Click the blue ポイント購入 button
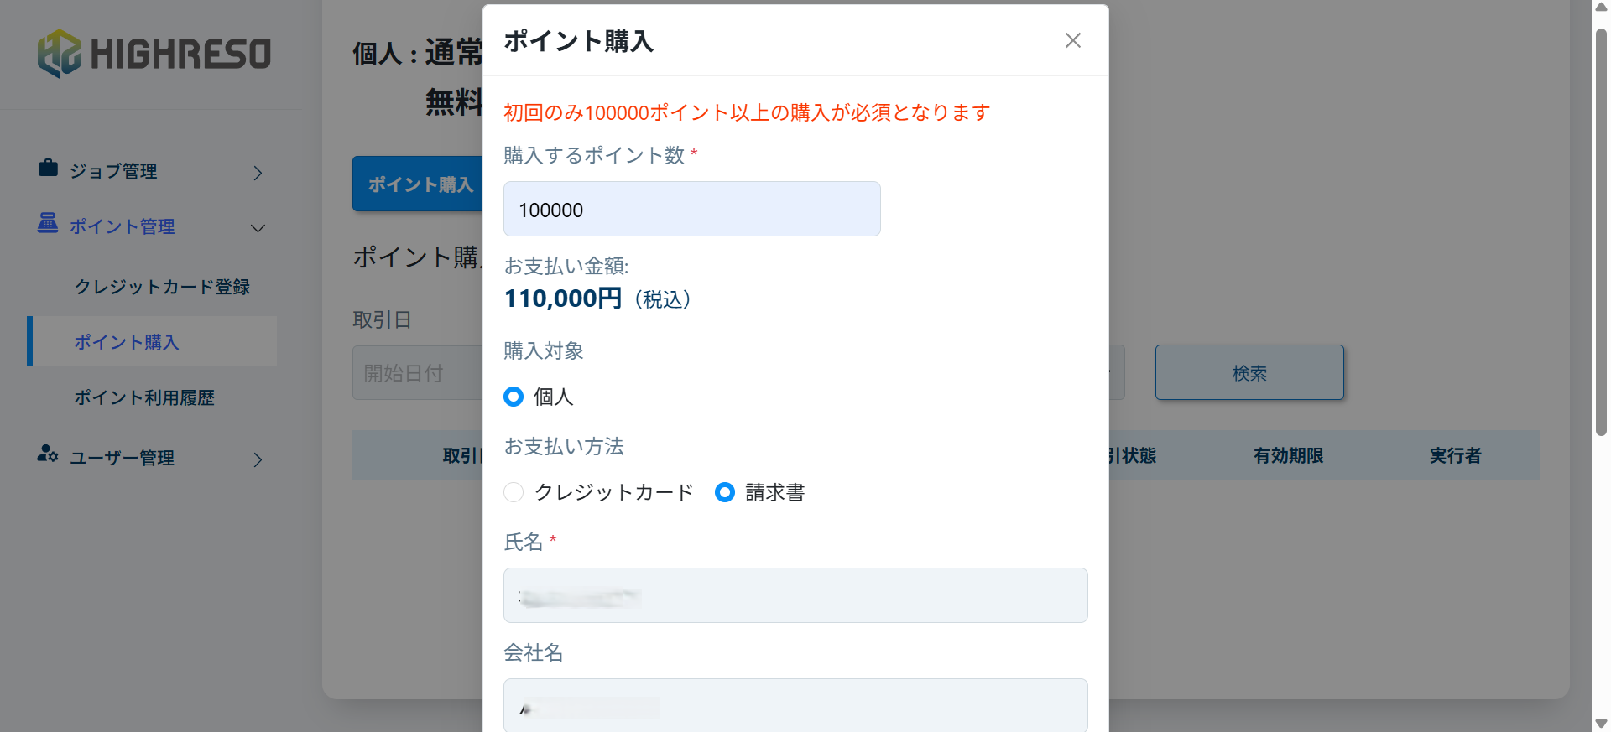1611x732 pixels. coord(418,184)
